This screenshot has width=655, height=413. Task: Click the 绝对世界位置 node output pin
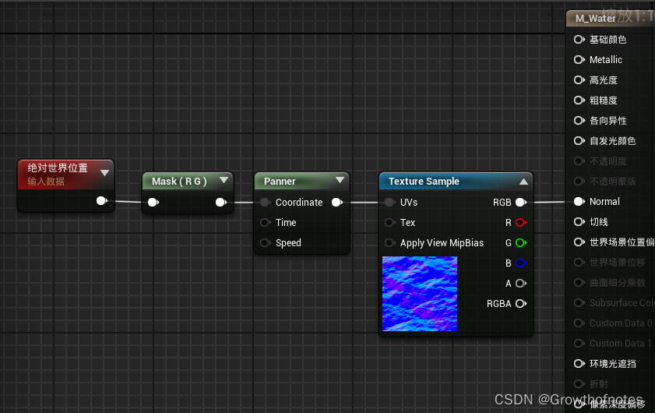(102, 201)
